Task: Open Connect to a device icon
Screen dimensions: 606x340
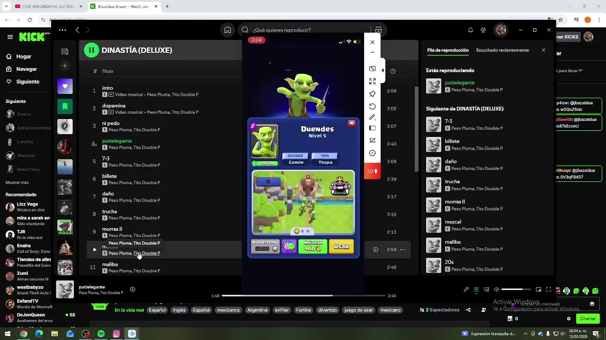Action: point(486,289)
